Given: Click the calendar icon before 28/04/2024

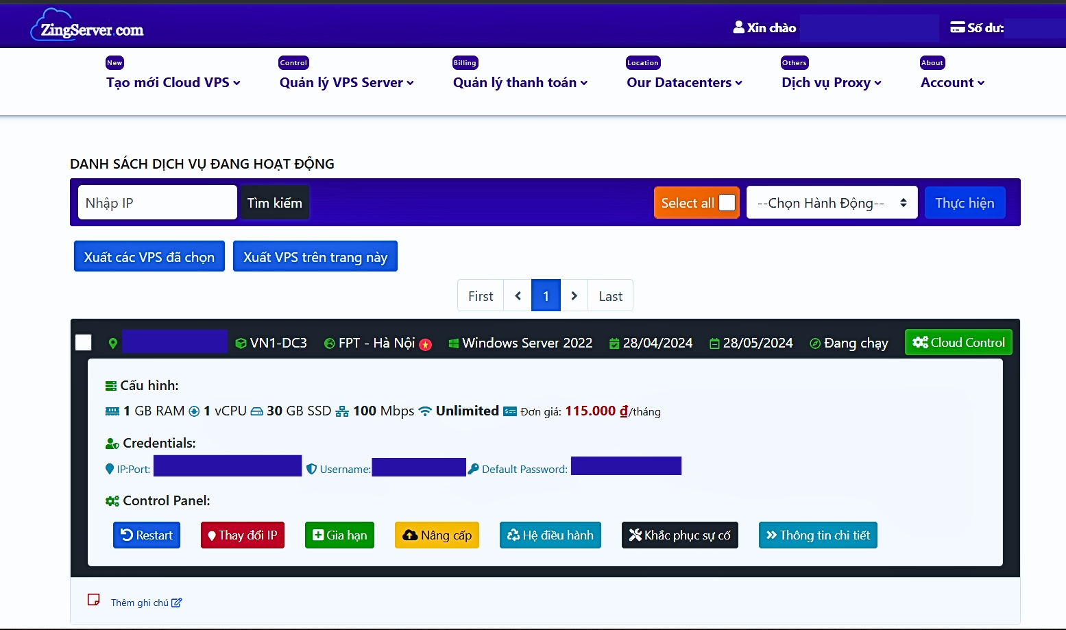Looking at the screenshot, I should [614, 343].
